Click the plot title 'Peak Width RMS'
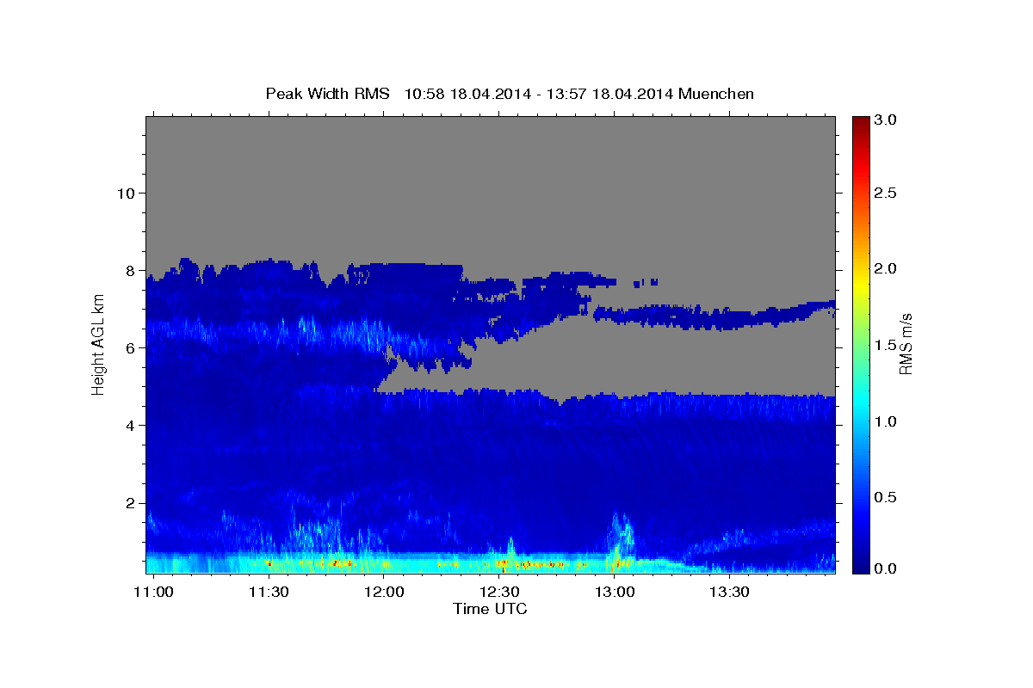The width and height of the screenshot is (1033, 688). click(x=327, y=94)
